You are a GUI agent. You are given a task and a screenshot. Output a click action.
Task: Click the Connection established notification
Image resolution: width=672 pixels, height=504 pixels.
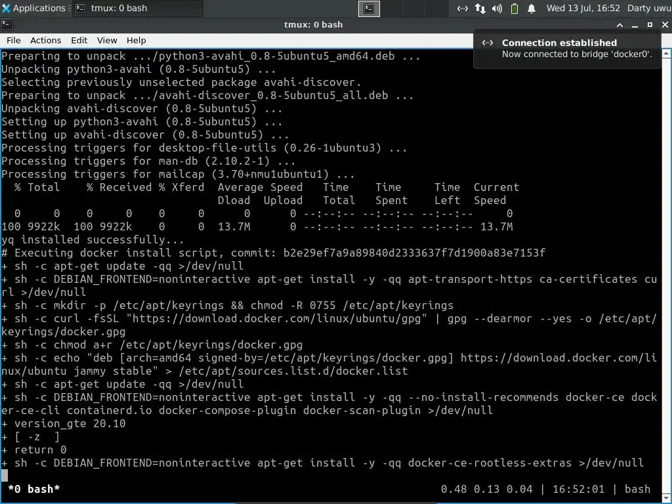click(x=567, y=49)
